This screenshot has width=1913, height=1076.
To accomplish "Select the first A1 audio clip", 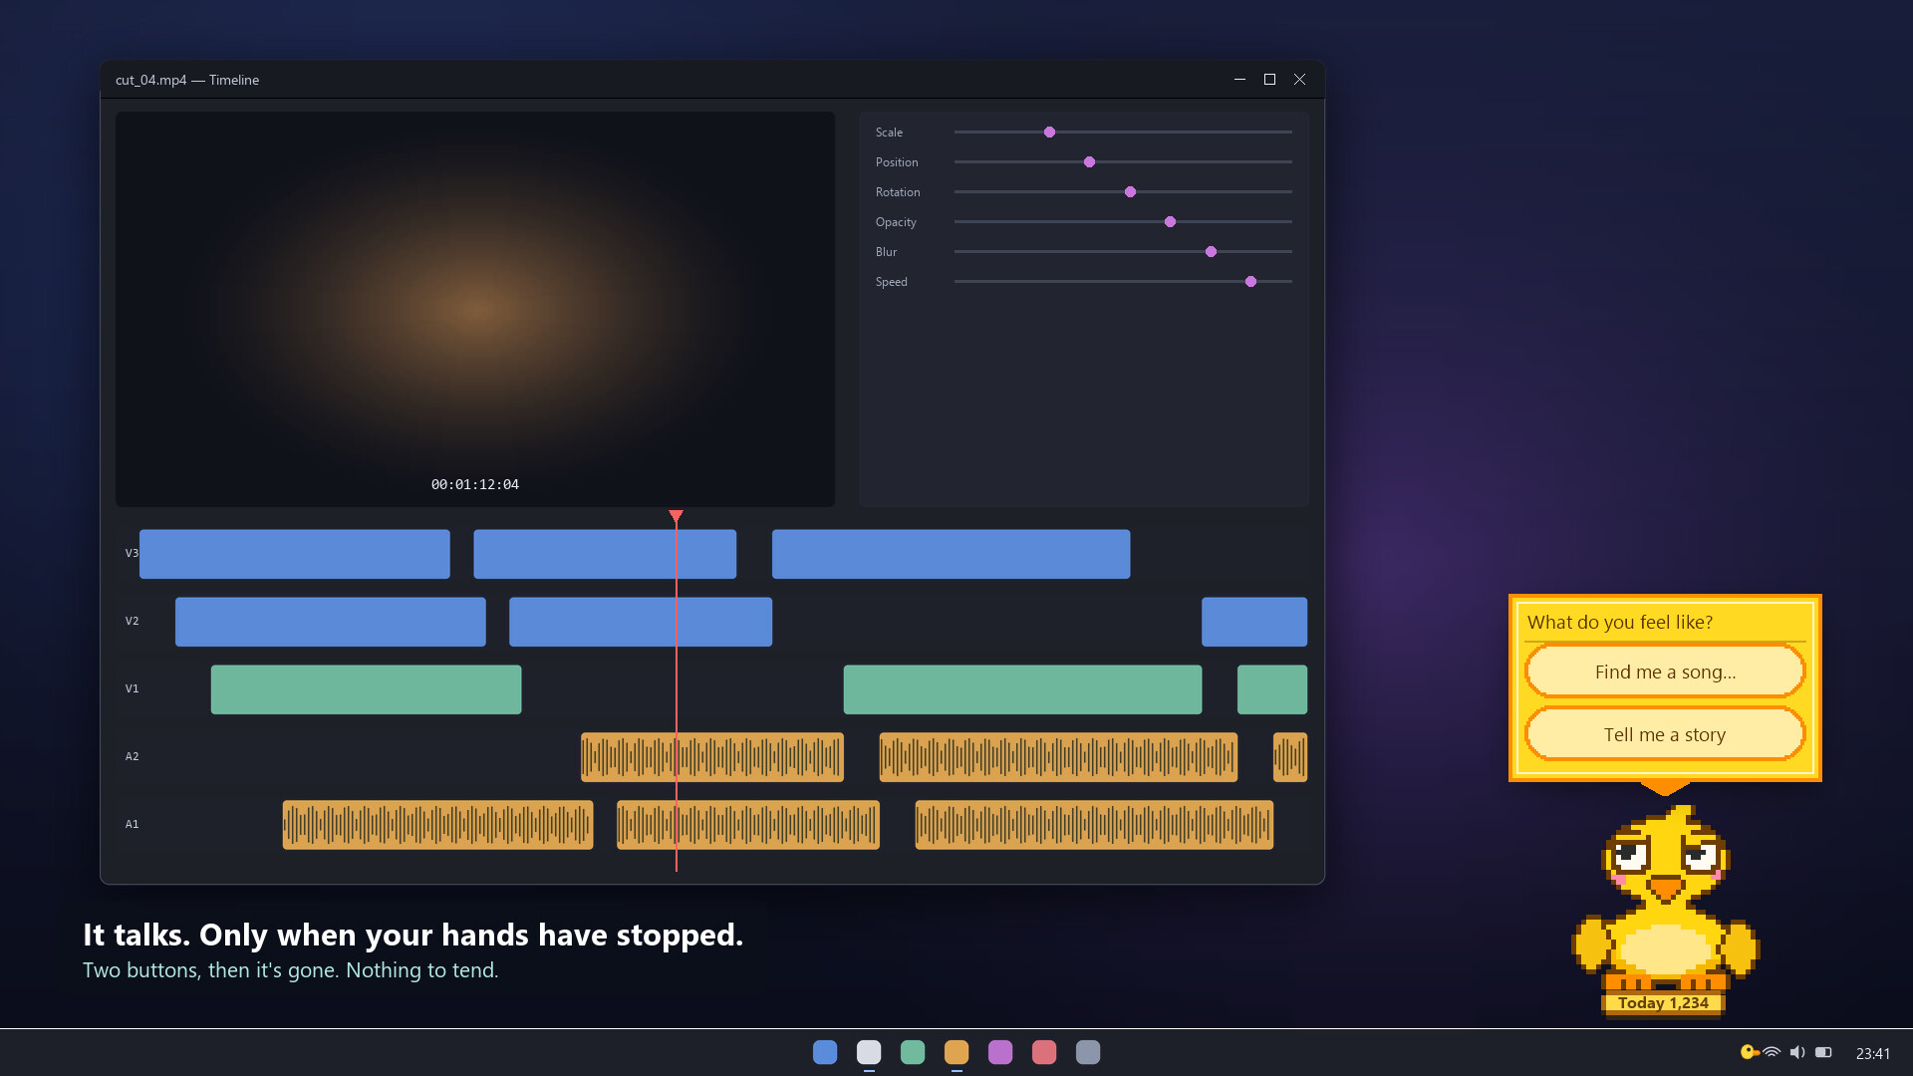I will tap(437, 825).
